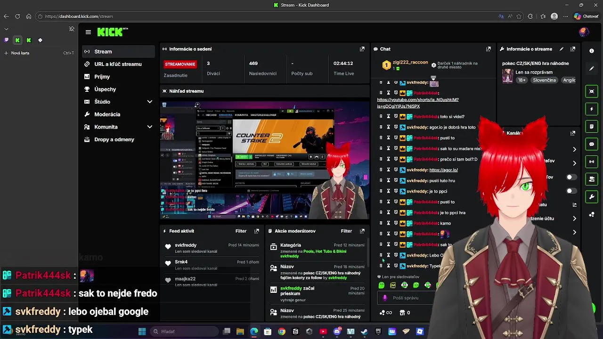
Task: Delete Patrik444sk's 'toto si videl?' message
Action: (x=381, y=116)
